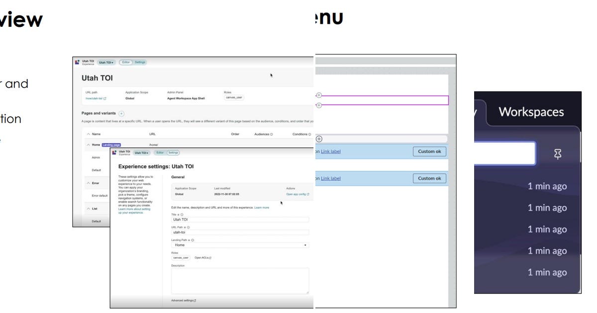Click the info icon next to the Title field
Viewport: 597px width, 313px height.
182,214
